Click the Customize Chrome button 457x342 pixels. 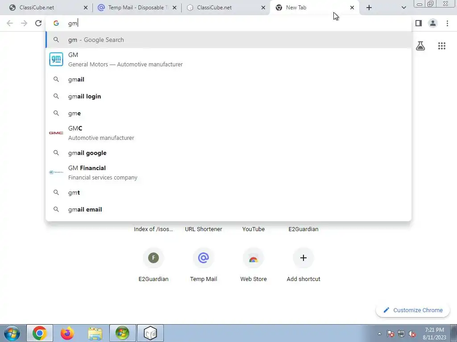[413, 310]
